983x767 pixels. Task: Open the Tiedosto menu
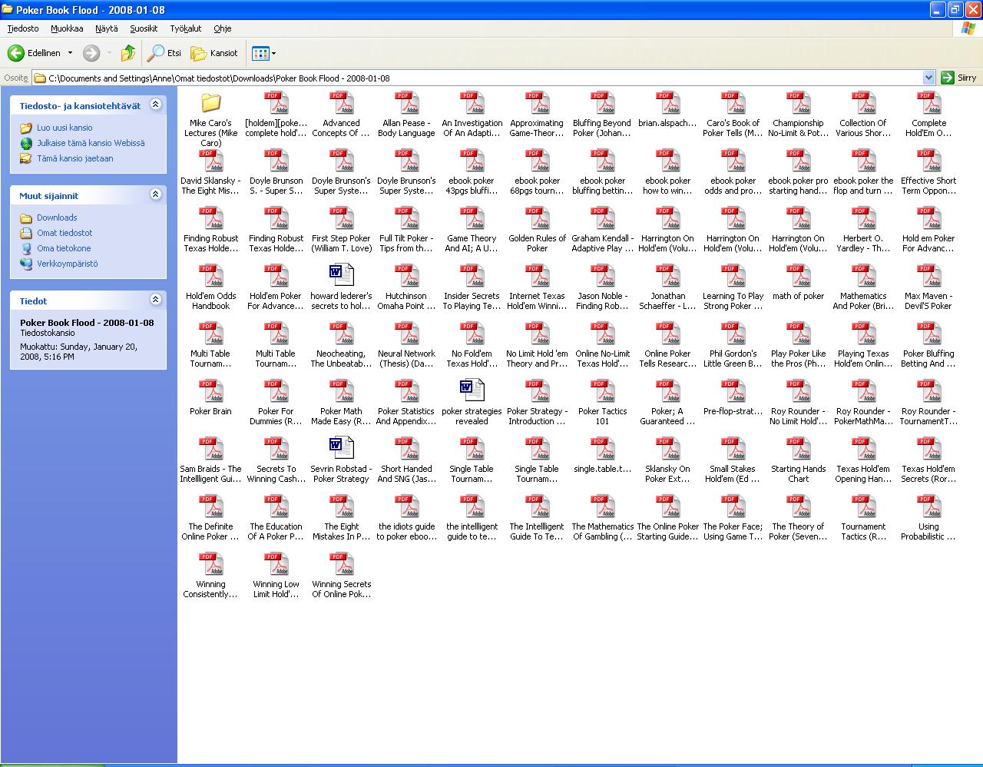click(x=23, y=28)
